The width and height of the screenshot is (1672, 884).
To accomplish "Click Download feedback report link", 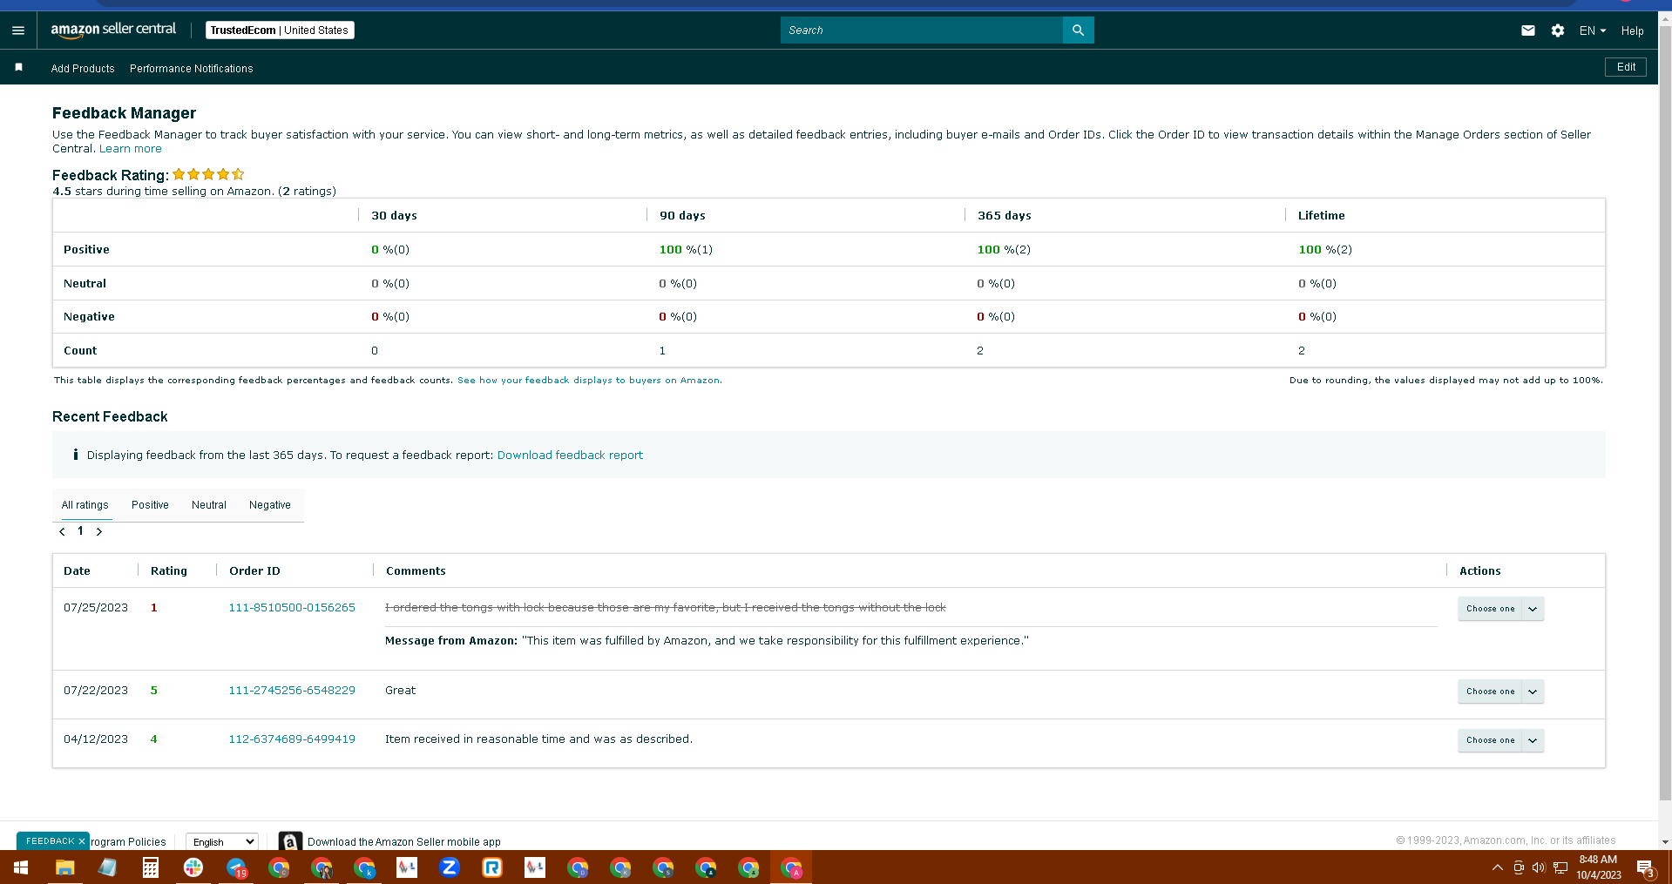I will click(x=570, y=455).
